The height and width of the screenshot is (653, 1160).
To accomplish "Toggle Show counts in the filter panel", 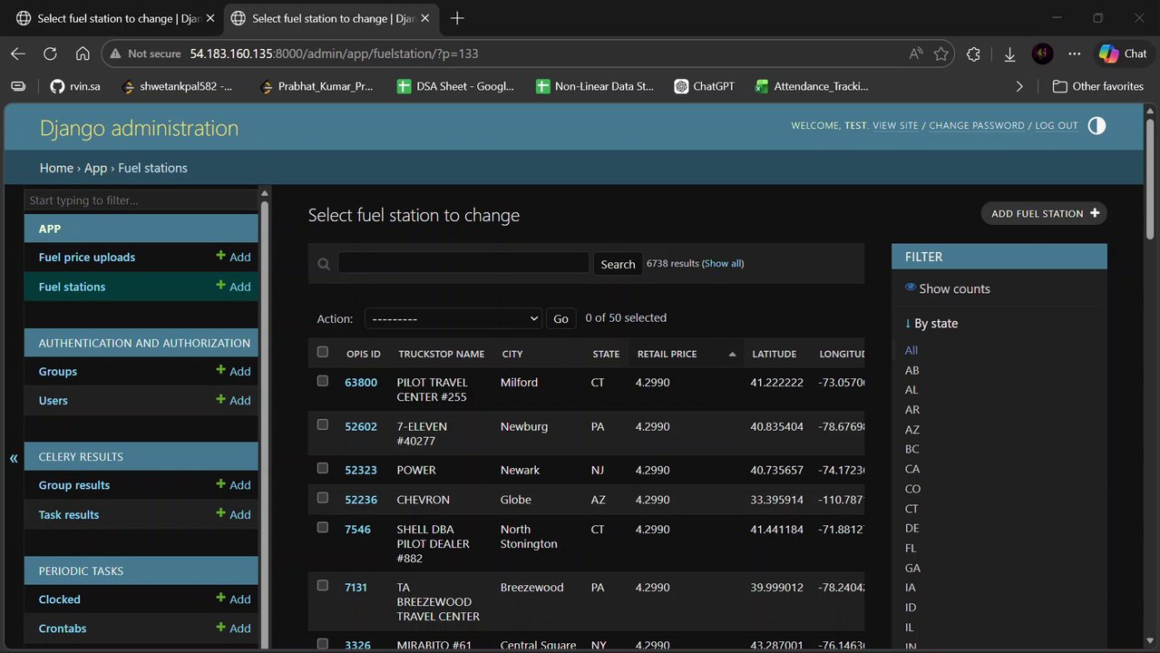I will (x=948, y=288).
